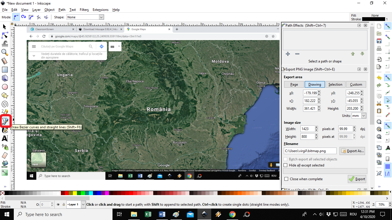Toggle Enable snapping at top of snap bar
Viewport: 392px width, 220px height.
pos(388,26)
